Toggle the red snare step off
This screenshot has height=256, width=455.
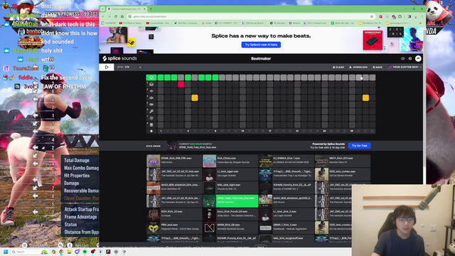181,84
